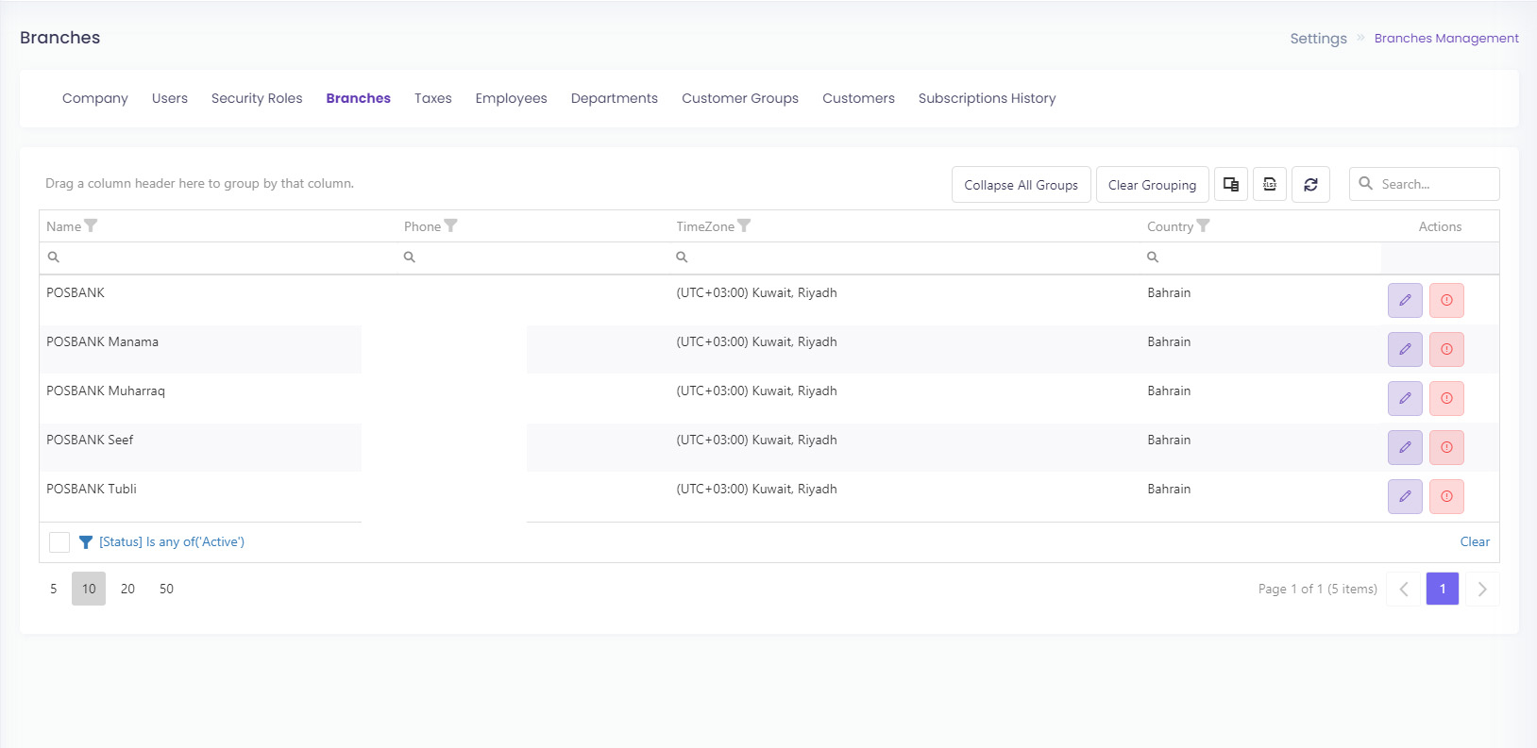Go to the Taxes tab
1537x748 pixels.
[x=433, y=98]
